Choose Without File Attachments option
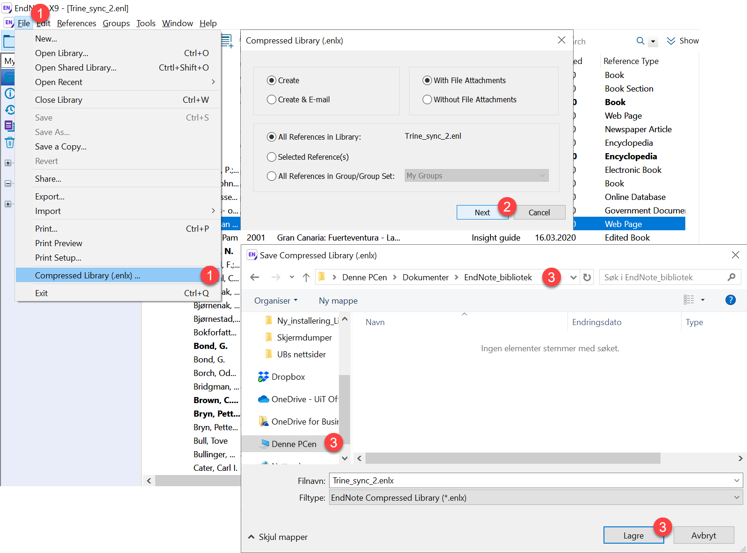Viewport: 747px width, 553px height. pyautogui.click(x=427, y=99)
